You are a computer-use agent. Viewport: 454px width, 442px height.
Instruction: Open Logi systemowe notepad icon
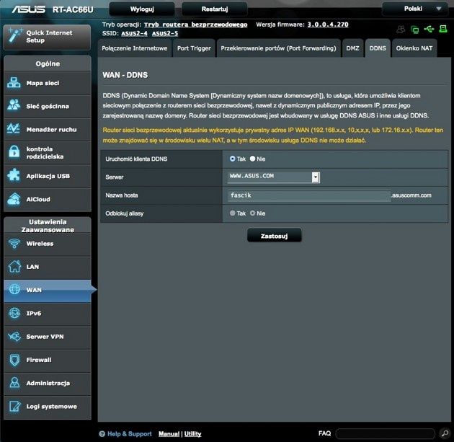(14, 406)
